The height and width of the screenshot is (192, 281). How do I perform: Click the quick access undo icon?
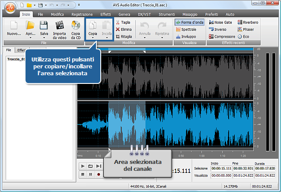[51, 5]
